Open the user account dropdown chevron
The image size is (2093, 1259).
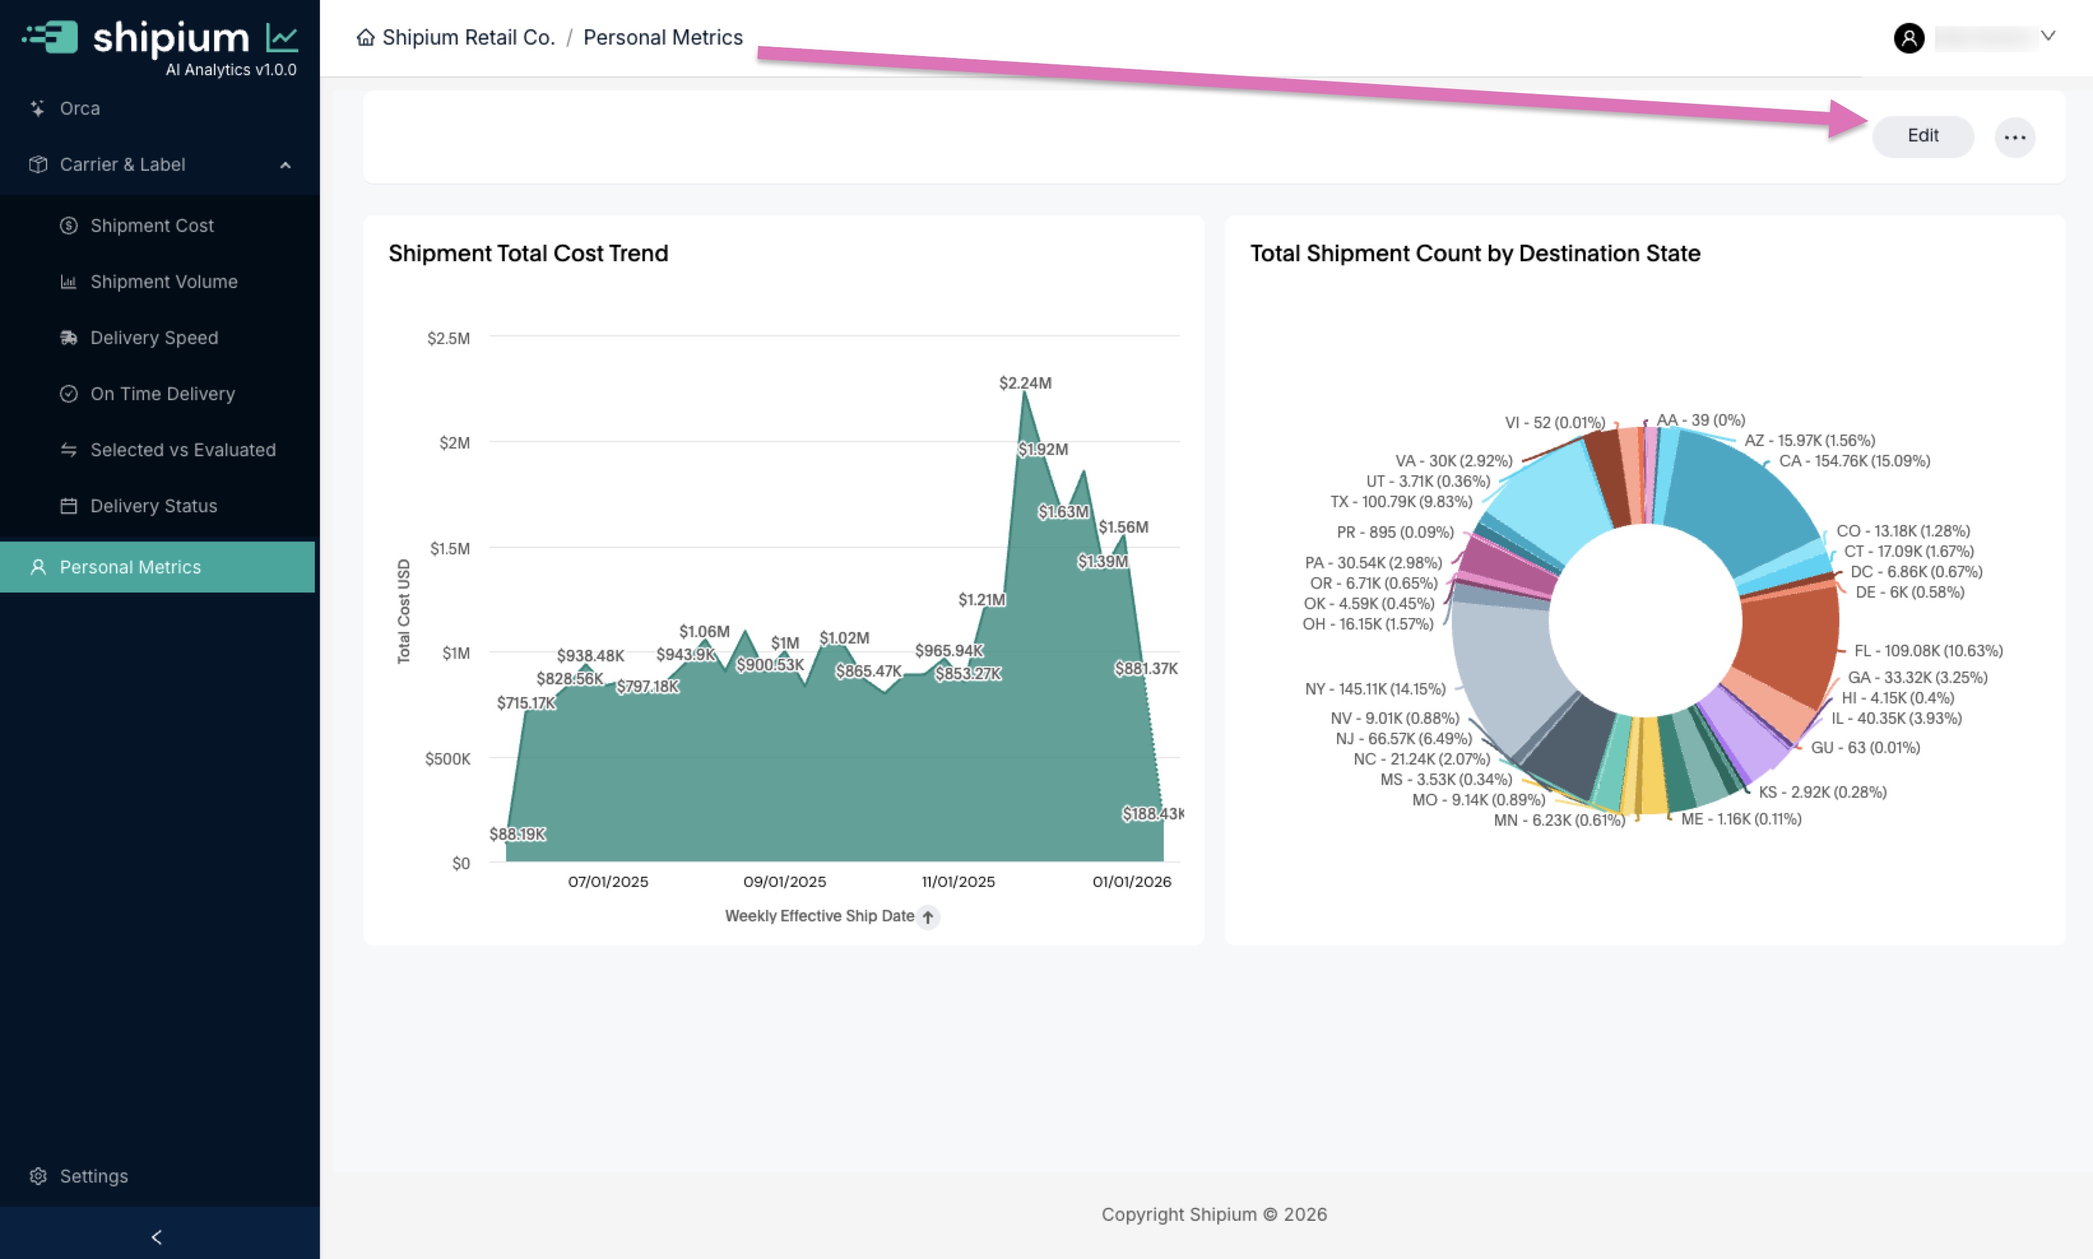click(2047, 36)
